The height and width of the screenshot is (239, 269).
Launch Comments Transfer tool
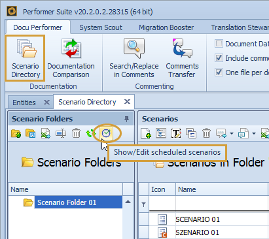coord(182,58)
